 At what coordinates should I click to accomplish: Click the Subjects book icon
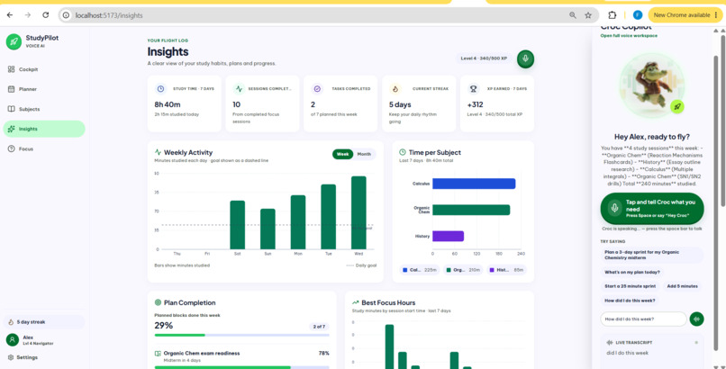tap(11, 109)
